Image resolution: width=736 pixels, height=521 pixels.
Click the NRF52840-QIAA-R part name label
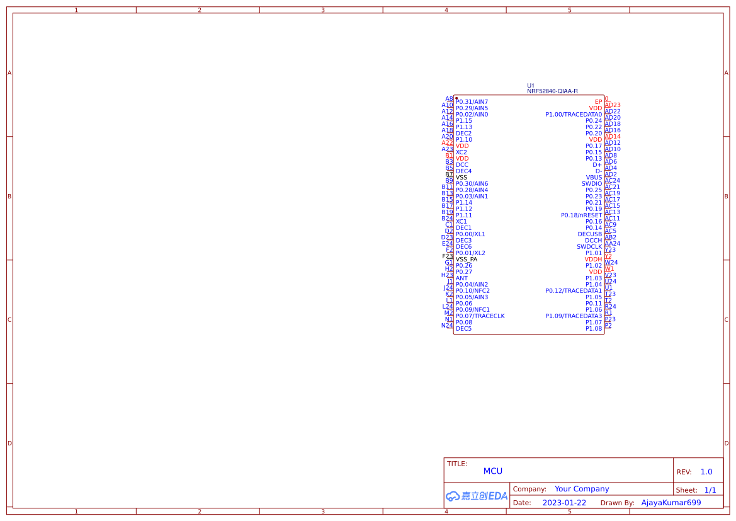coord(552,91)
